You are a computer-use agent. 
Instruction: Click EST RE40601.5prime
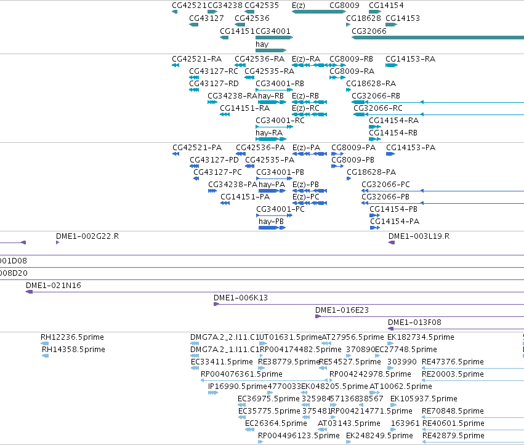[x=453, y=423]
